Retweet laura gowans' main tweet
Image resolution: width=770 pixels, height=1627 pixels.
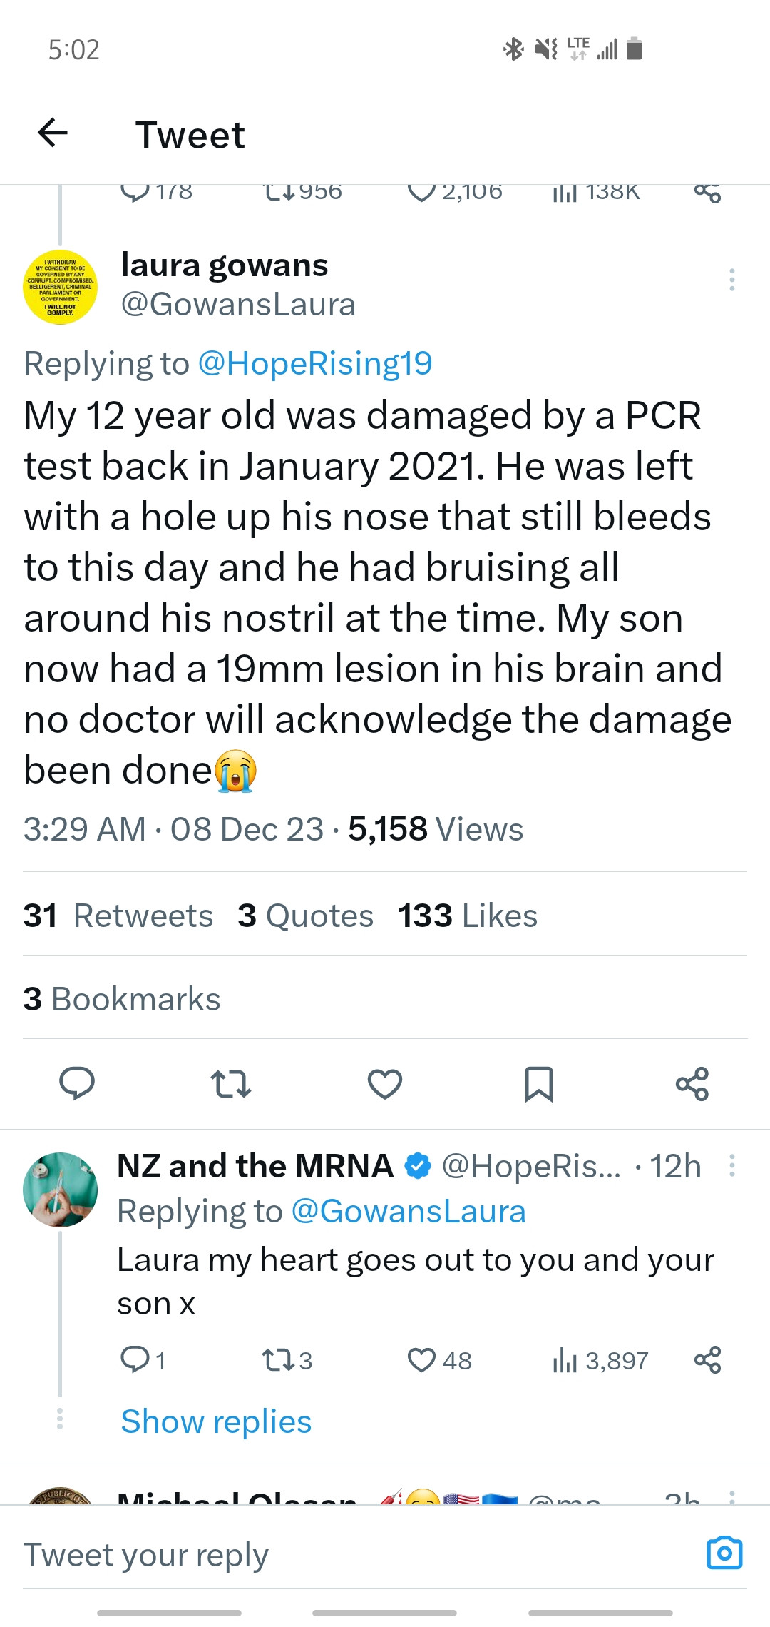(x=231, y=1083)
